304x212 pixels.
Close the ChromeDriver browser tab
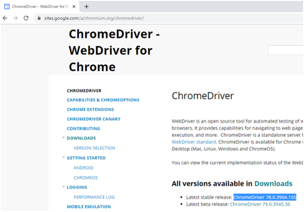click(x=74, y=7)
